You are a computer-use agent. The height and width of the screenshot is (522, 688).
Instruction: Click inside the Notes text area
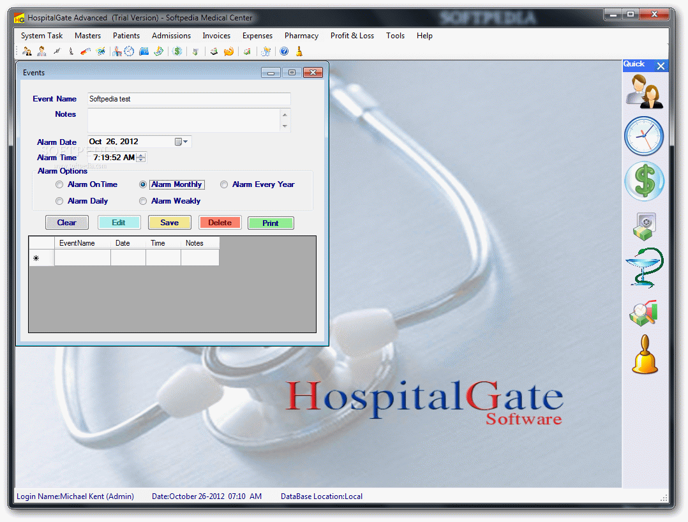point(184,121)
